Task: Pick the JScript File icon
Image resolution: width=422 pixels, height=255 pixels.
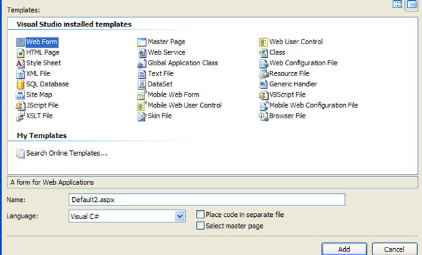Action: 20,105
